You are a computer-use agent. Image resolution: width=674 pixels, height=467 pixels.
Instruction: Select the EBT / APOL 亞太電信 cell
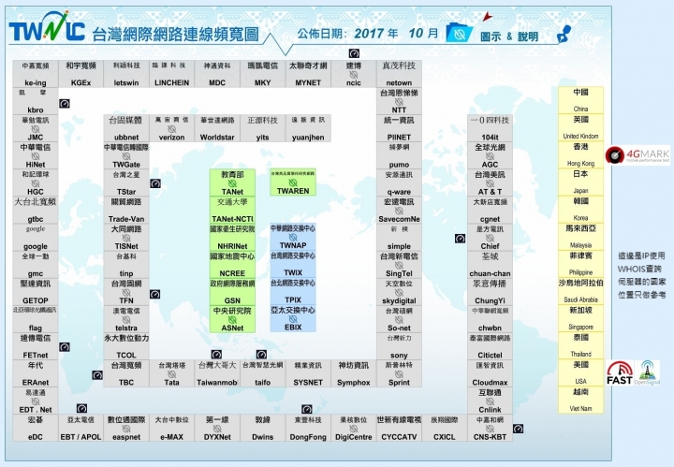coord(81,429)
